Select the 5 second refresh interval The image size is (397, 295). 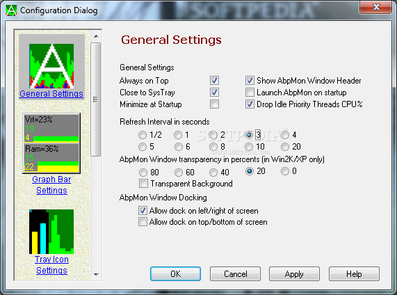143,147
